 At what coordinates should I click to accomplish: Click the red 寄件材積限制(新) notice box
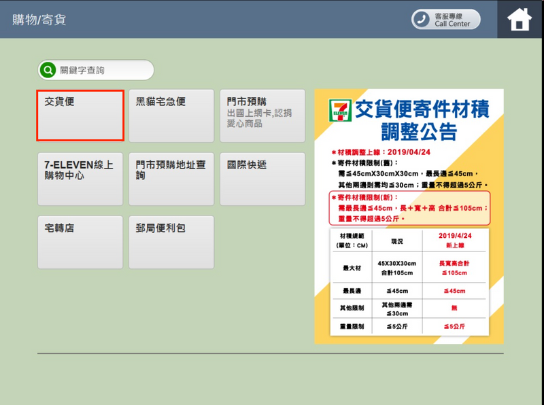[409, 208]
